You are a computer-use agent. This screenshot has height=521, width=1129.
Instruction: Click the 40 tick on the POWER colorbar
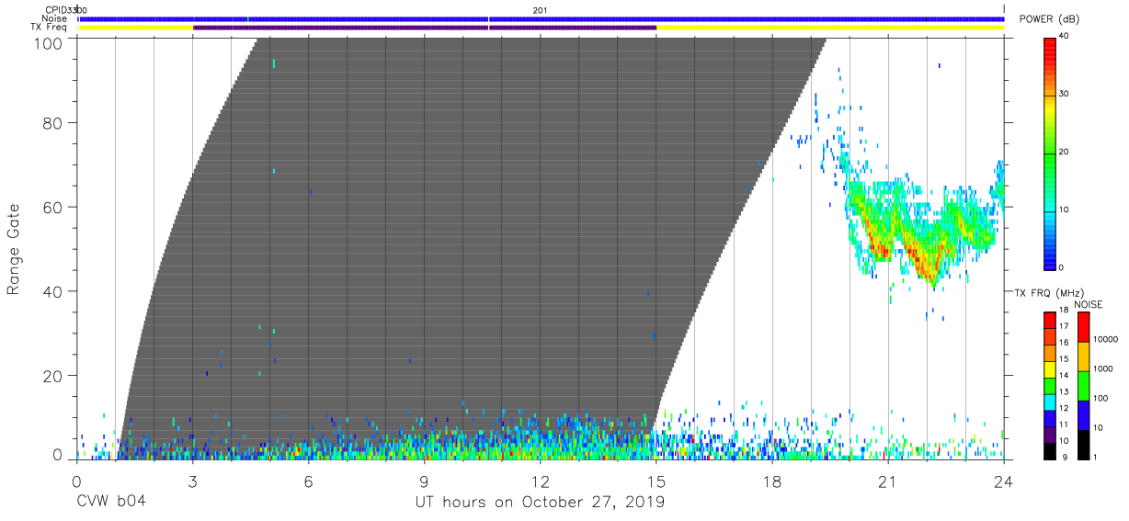[x=1065, y=37]
